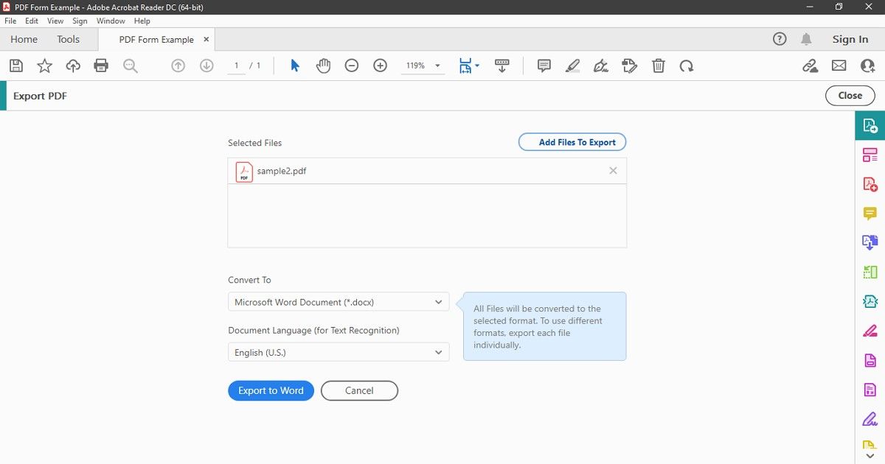
Task: Close the Export PDF panel
Action: coord(850,95)
